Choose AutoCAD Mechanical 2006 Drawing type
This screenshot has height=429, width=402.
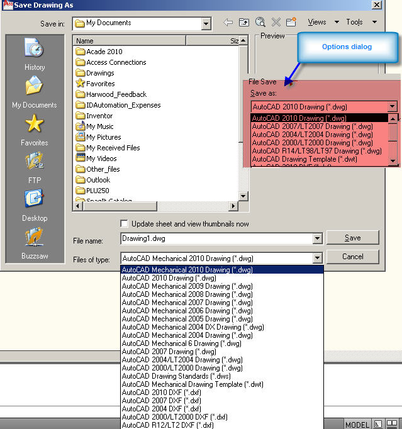click(x=222, y=311)
